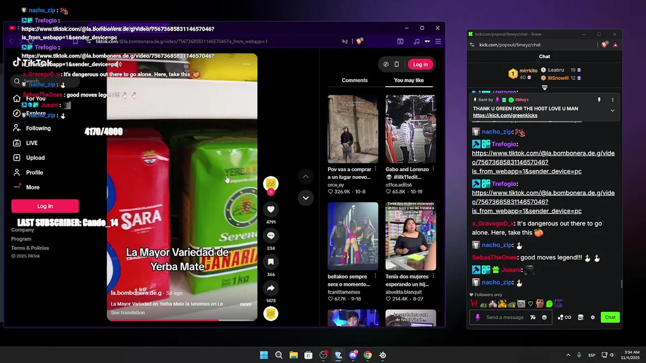
Task: Bookmark the yerba mate video
Action: [x=271, y=262]
